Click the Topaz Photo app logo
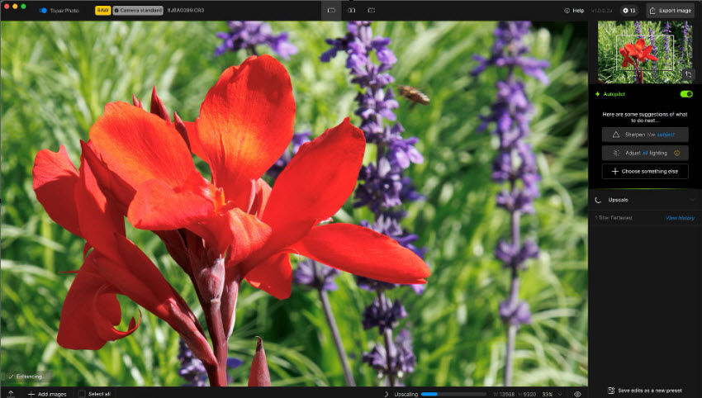 [43, 10]
